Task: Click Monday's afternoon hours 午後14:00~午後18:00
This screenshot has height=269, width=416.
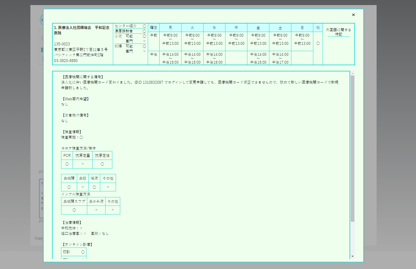Action: pos(170,58)
